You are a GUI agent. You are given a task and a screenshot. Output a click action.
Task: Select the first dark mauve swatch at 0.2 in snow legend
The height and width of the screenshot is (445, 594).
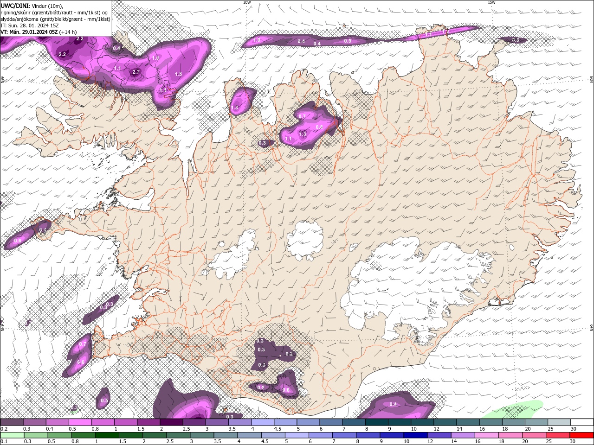click(12, 422)
